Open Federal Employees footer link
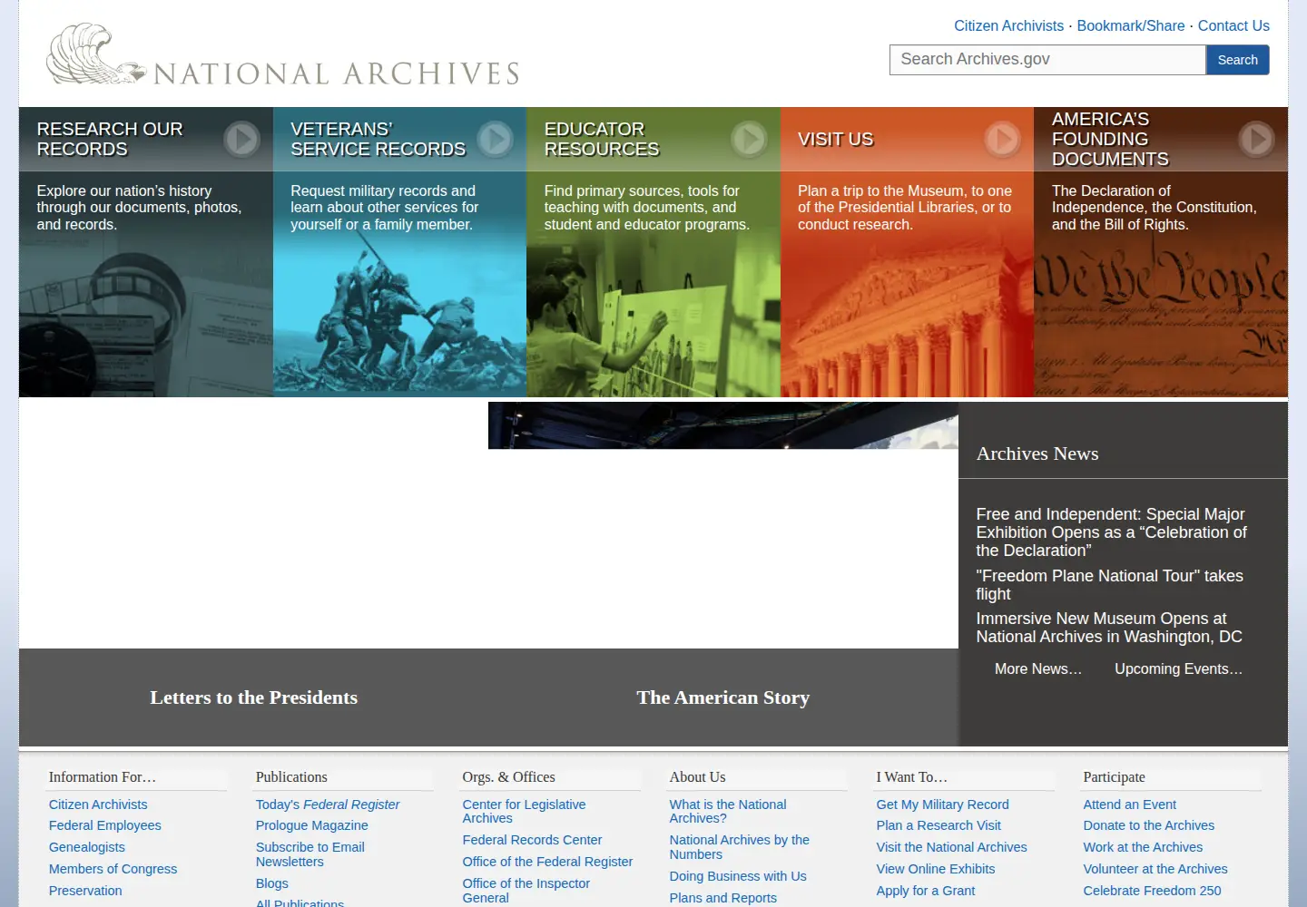The image size is (1307, 907). pyautogui.click(x=105, y=825)
